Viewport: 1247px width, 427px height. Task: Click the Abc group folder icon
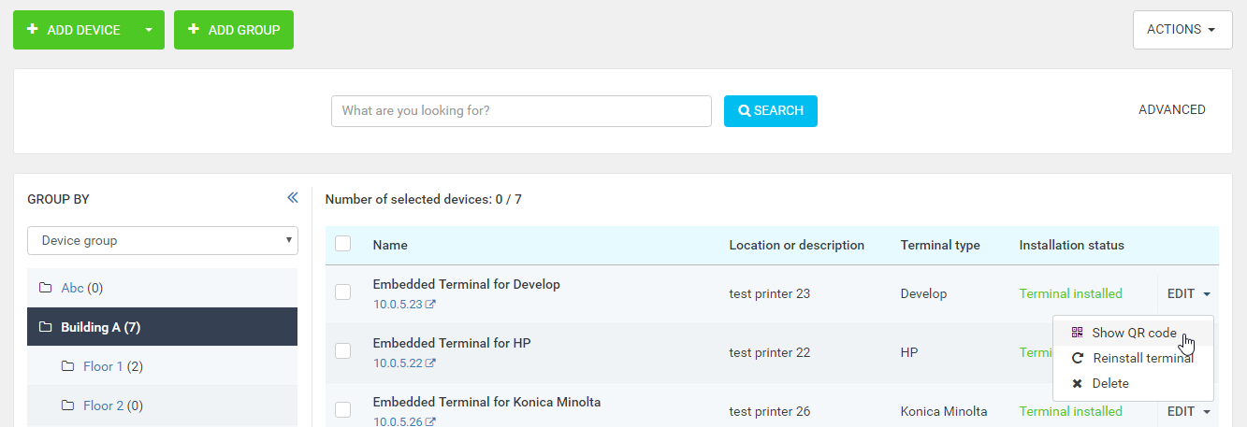[45, 288]
